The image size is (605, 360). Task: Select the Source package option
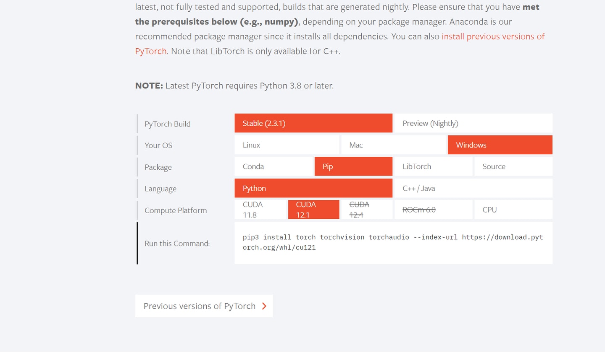click(513, 166)
